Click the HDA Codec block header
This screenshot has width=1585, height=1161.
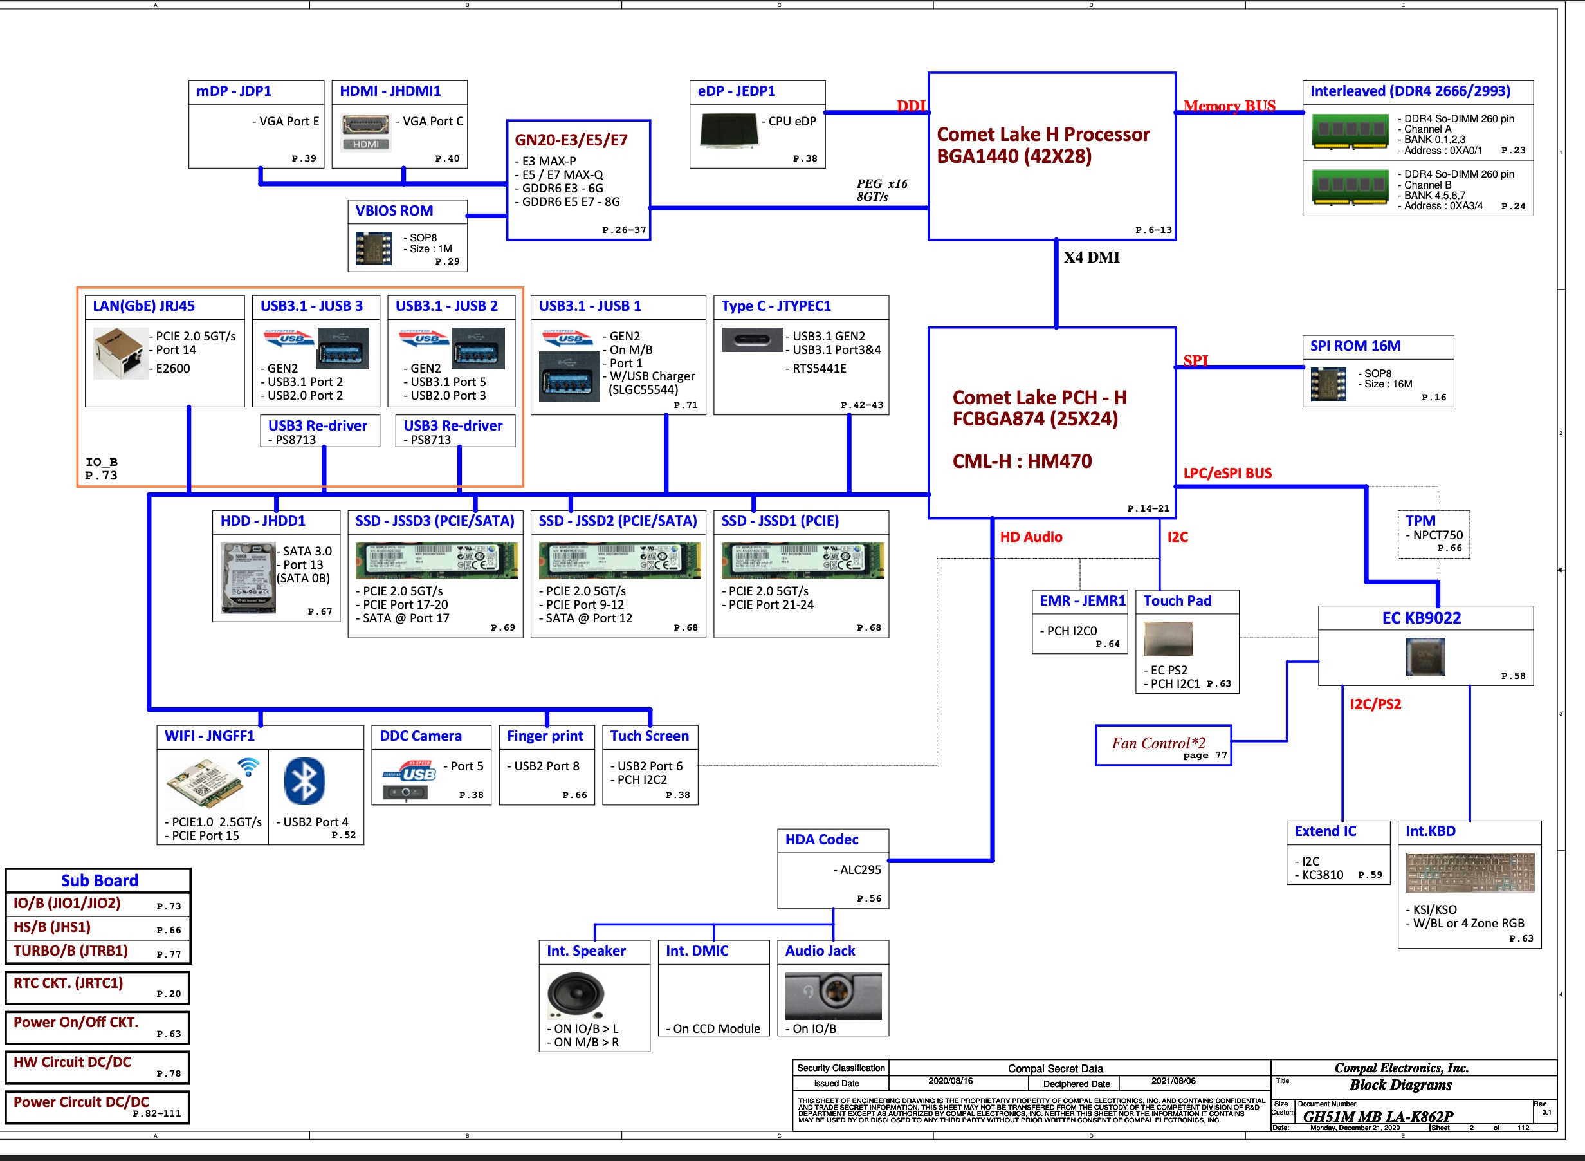pyautogui.click(x=821, y=839)
